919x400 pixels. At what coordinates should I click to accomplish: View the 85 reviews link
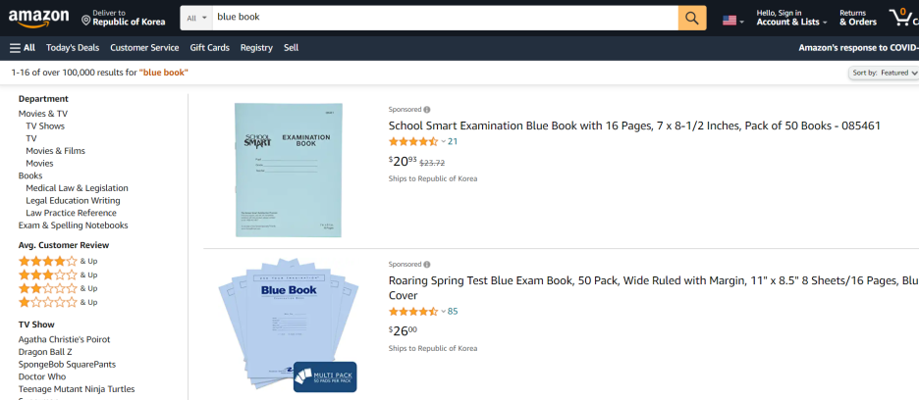(453, 312)
